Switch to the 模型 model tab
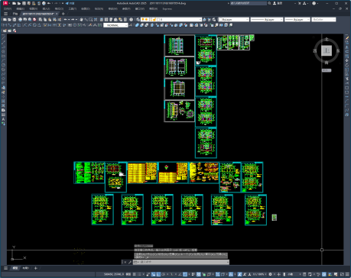Image resolution: width=351 pixels, height=278 pixels. pos(15,268)
